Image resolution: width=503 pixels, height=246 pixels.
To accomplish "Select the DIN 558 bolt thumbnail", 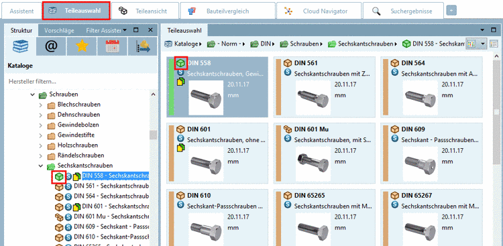I will click(206, 97).
